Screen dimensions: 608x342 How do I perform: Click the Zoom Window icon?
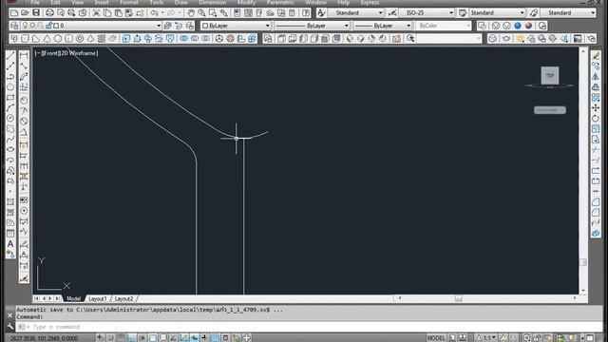(x=213, y=12)
